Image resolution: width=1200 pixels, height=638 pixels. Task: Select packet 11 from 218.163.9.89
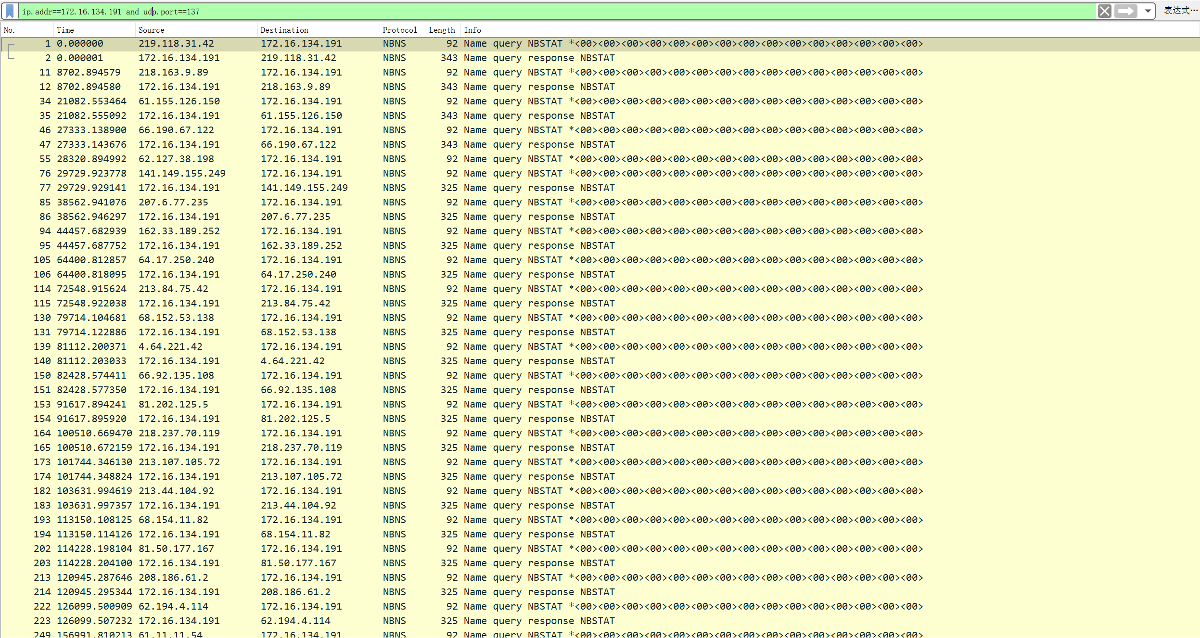173,72
